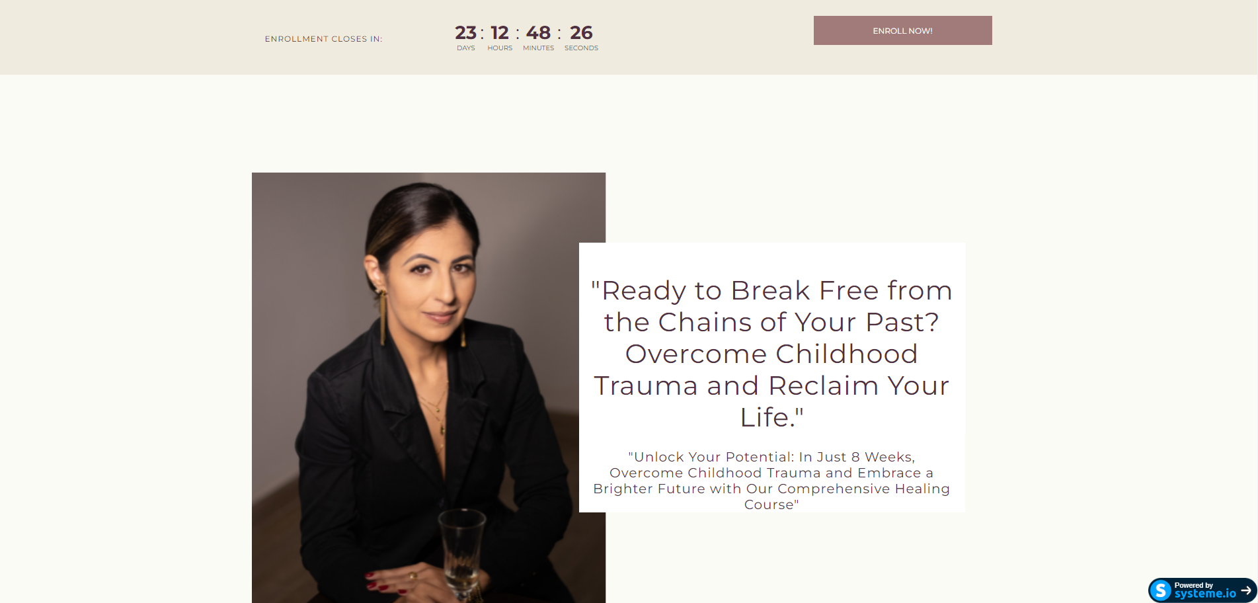This screenshot has height=603, width=1258.
Task: Click the arrow on Powered by badge
Action: click(x=1246, y=590)
